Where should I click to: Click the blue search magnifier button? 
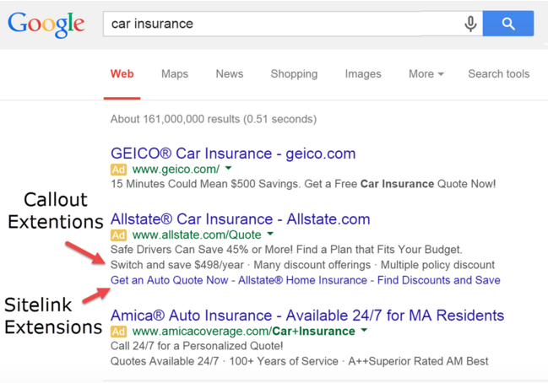pos(508,24)
